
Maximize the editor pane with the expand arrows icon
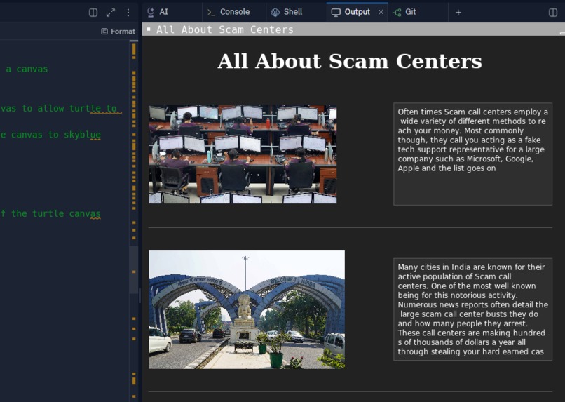point(111,13)
